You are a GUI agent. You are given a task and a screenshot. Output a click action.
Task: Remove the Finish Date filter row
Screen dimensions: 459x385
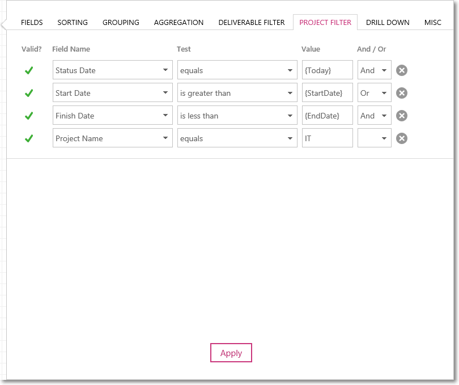click(402, 116)
